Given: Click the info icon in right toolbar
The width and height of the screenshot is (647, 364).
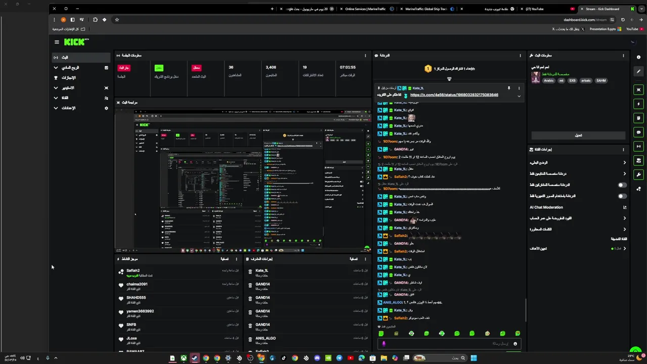Looking at the screenshot, I should tap(639, 57).
